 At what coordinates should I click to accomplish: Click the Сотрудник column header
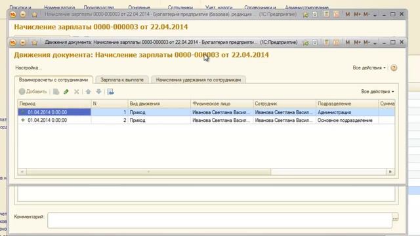click(284, 104)
